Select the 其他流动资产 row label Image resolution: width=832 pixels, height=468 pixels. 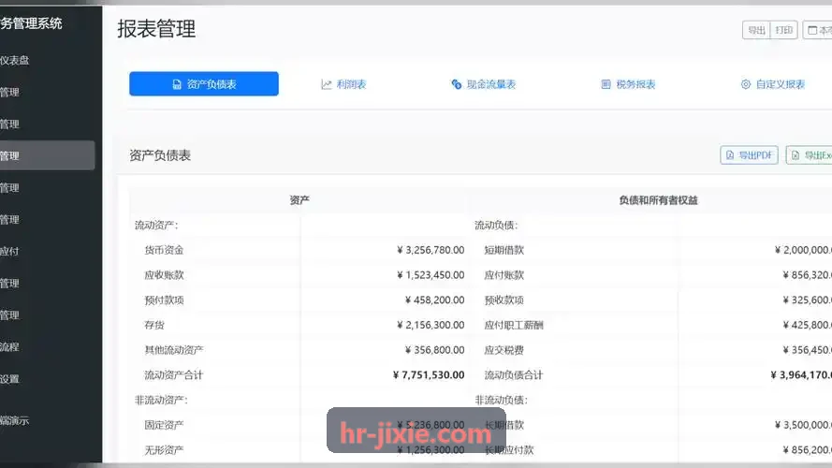click(x=174, y=350)
